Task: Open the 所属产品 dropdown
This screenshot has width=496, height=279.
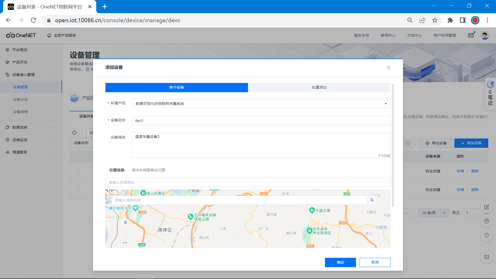Action: [x=261, y=104]
